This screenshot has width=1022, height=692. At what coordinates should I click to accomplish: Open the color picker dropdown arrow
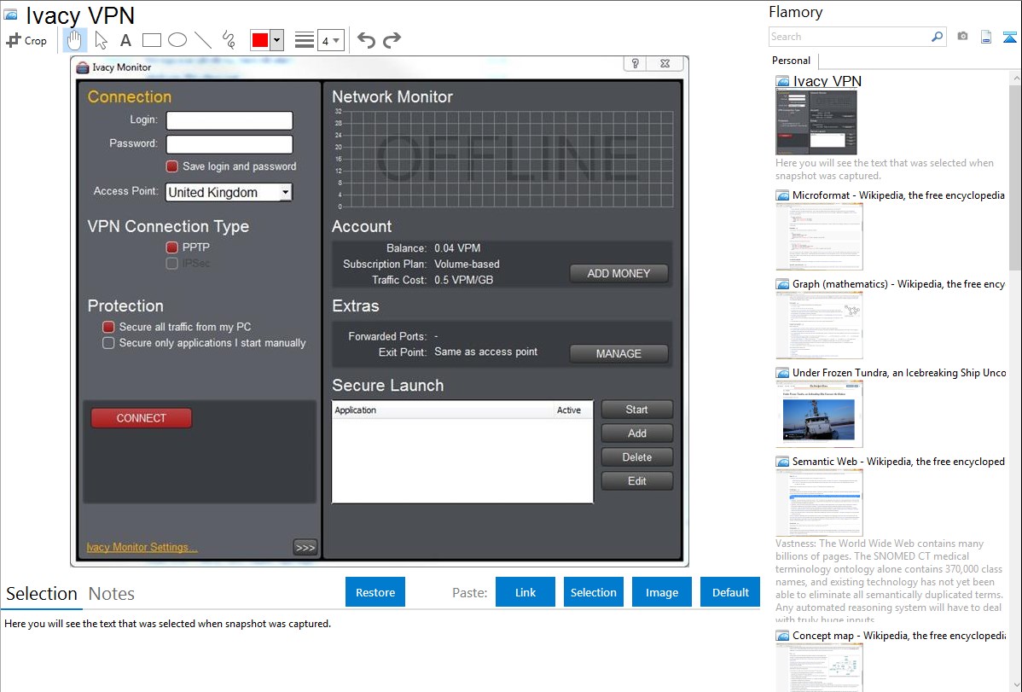276,40
